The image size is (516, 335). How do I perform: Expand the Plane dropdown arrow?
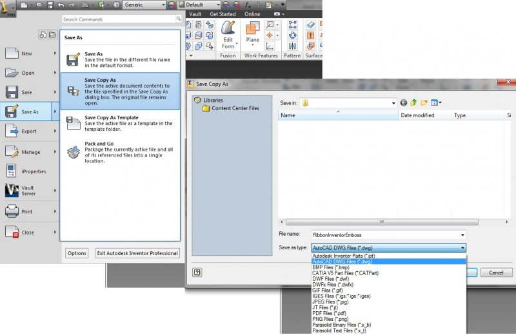pos(253,45)
